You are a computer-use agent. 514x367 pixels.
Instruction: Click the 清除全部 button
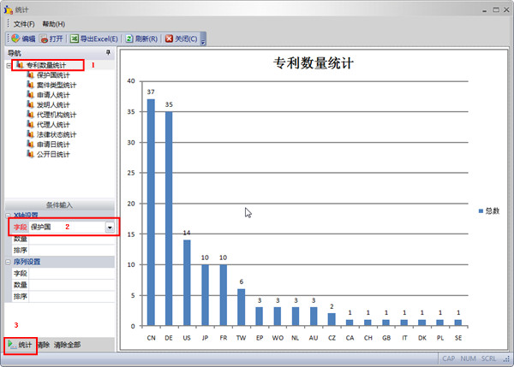coord(67,345)
